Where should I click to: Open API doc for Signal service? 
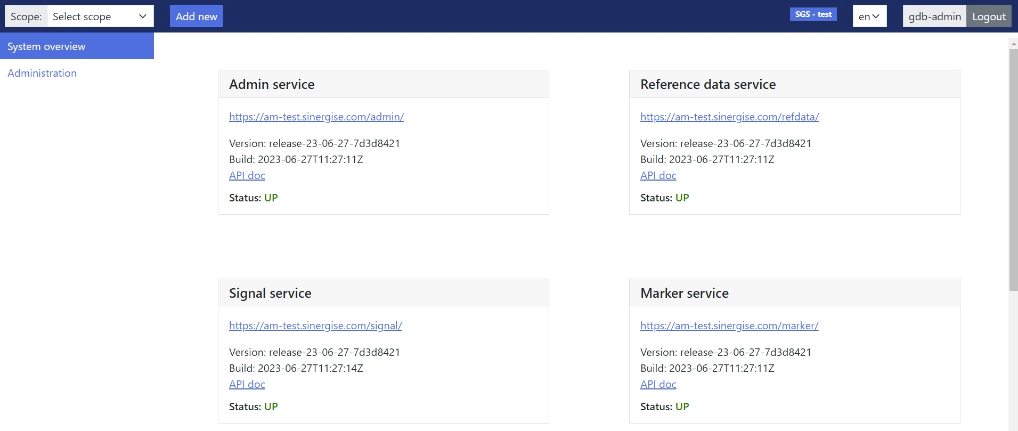click(x=247, y=384)
